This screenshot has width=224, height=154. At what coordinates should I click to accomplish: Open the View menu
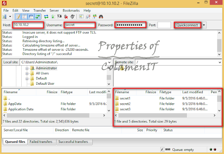coord(26,10)
